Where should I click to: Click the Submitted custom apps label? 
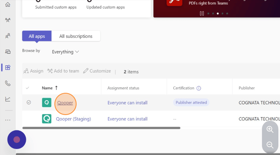(56, 7)
